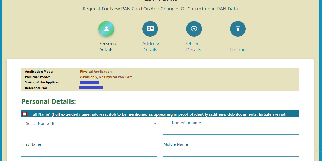Click the redacted Status of the Applicant value
Image resolution: width=322 pixels, height=161 pixels.
click(89, 82)
